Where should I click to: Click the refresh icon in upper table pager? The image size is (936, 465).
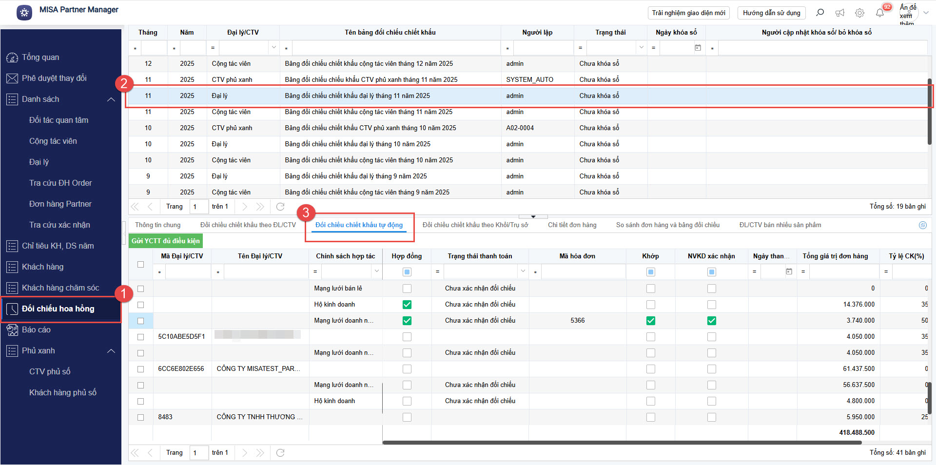point(280,207)
